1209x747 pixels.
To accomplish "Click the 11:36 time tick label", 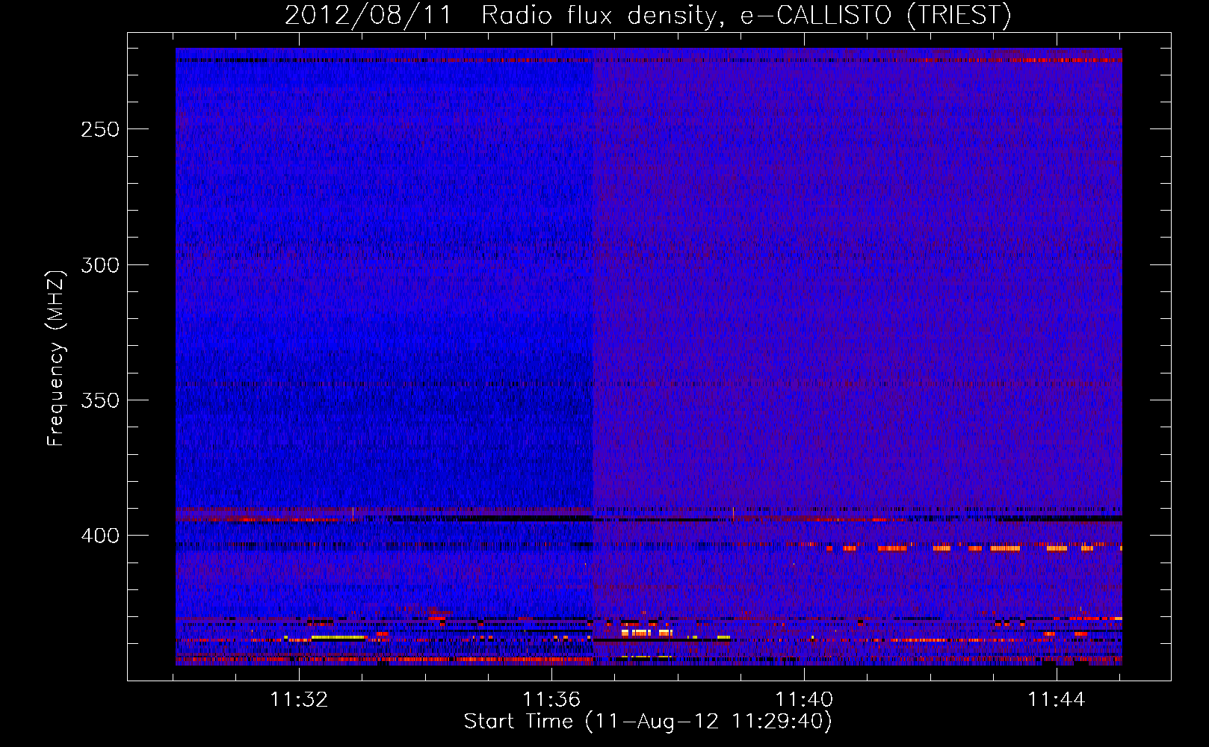I will [x=551, y=700].
